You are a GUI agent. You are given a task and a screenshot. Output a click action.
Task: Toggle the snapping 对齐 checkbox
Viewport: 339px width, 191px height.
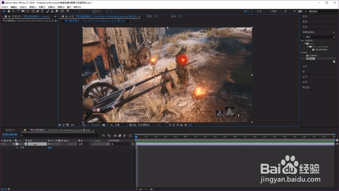click(94, 11)
